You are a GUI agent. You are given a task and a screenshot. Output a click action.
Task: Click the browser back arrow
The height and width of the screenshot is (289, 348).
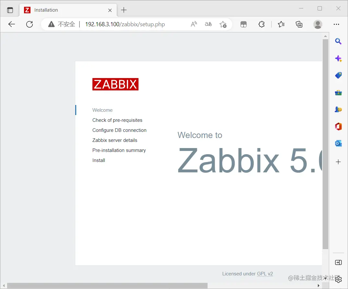tap(12, 24)
